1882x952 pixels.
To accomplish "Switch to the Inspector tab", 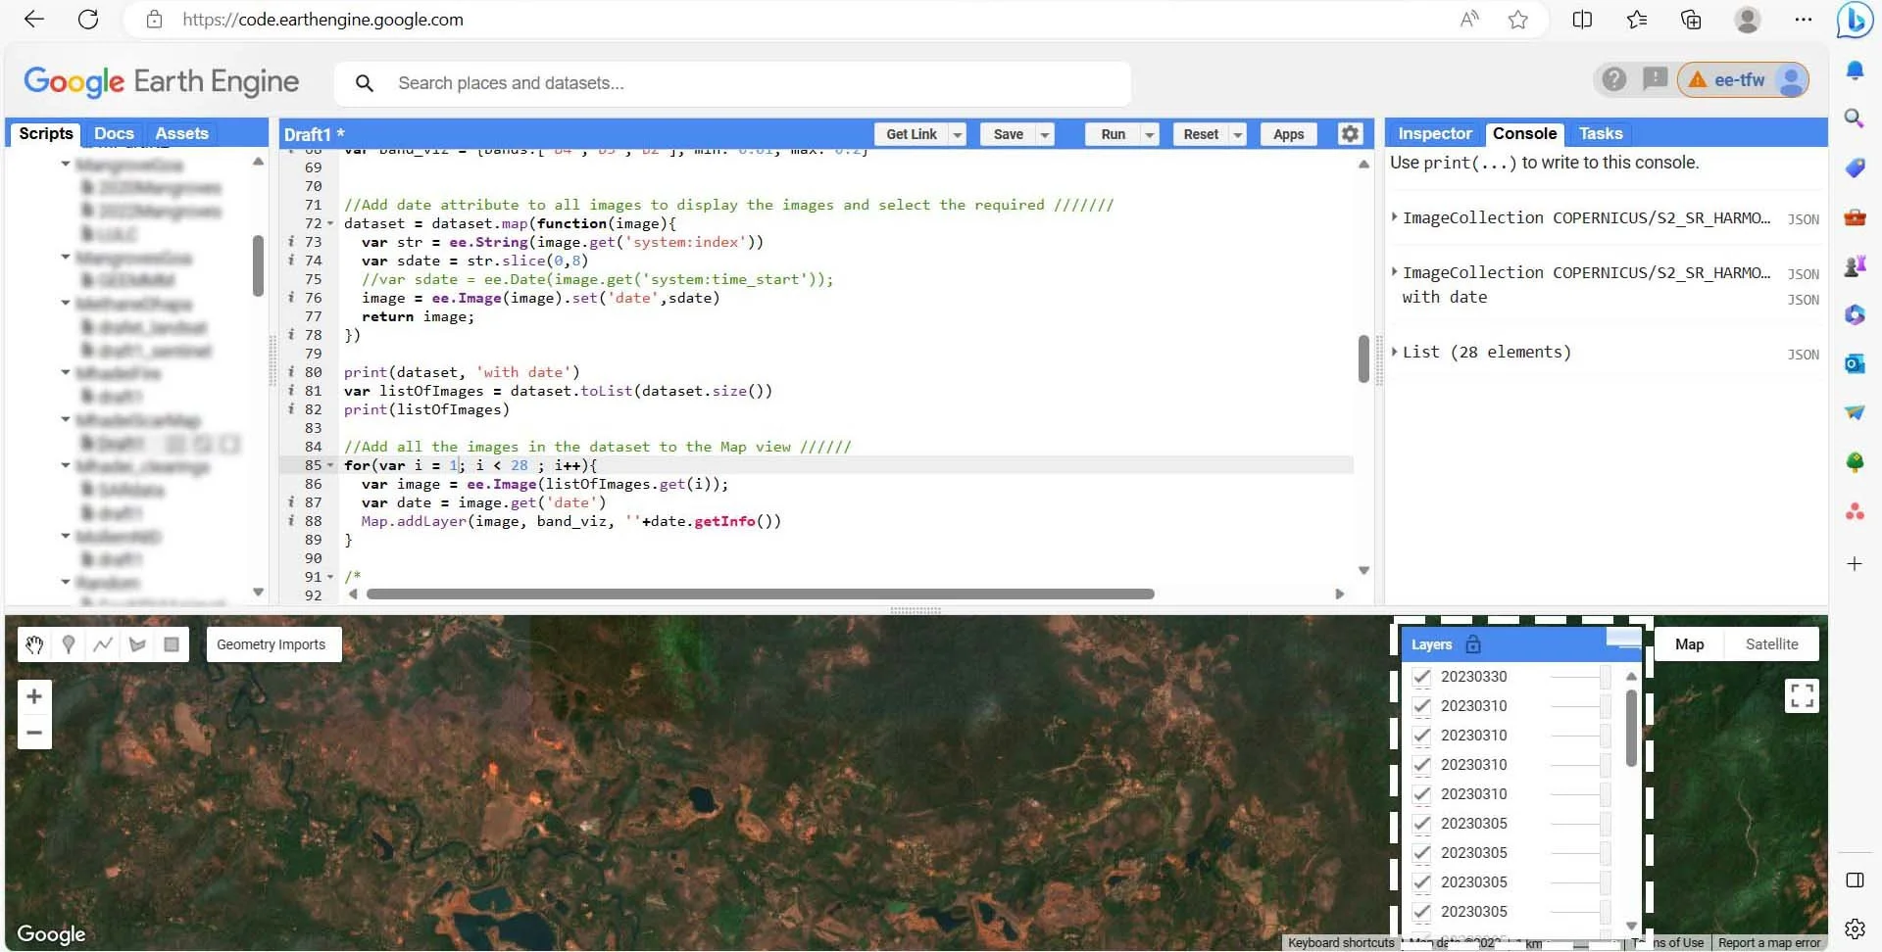I will tap(1434, 133).
